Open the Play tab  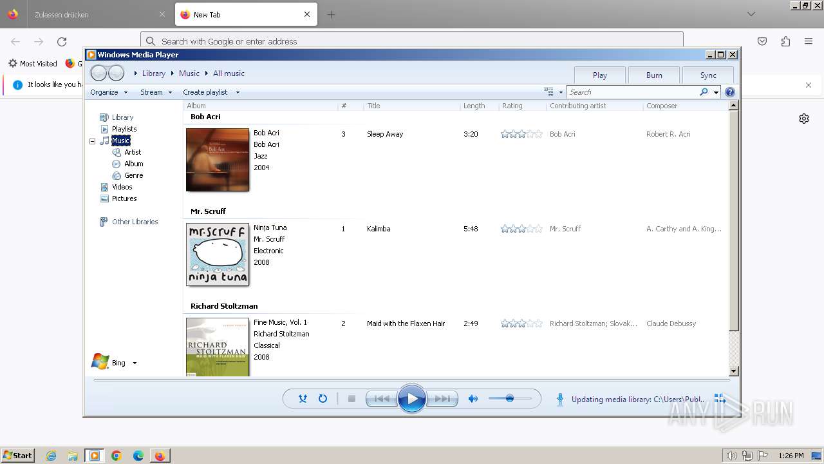600,75
